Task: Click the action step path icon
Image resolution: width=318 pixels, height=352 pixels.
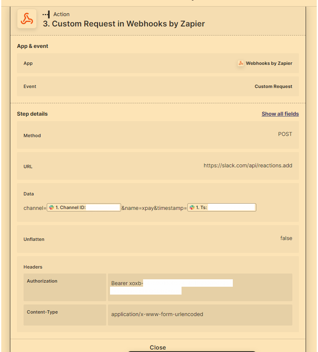Action: point(46,14)
